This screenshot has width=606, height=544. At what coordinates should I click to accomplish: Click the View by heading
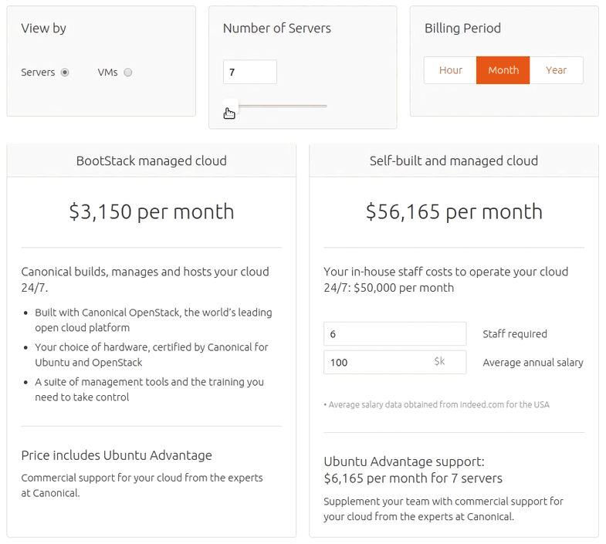[x=44, y=29]
